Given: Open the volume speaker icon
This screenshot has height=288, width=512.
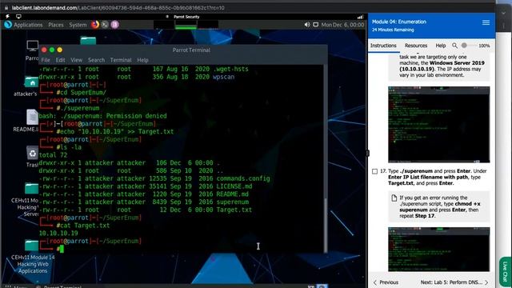Looking at the screenshot, I should point(307,25).
